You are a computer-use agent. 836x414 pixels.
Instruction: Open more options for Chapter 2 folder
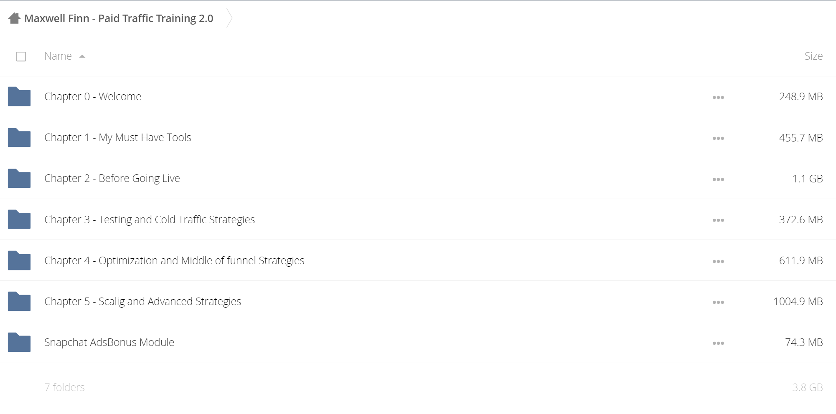(718, 179)
